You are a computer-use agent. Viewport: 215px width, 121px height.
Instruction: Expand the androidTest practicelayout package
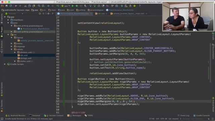click(12, 32)
